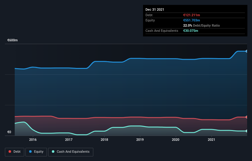Viewport: 252px width, 161px height.
Task: Click the 2019 x-axis label
Action: tap(140, 140)
